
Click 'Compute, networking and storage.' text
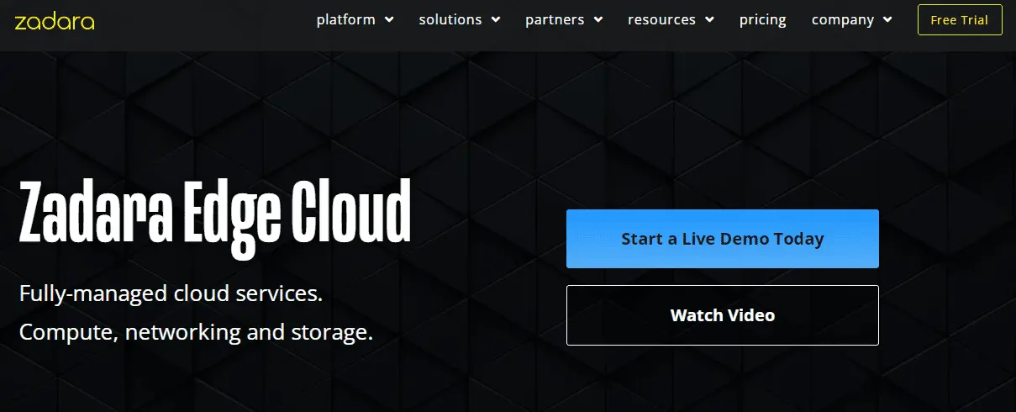pos(196,332)
